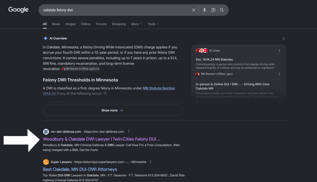Stay on the All results tab

(45, 24)
